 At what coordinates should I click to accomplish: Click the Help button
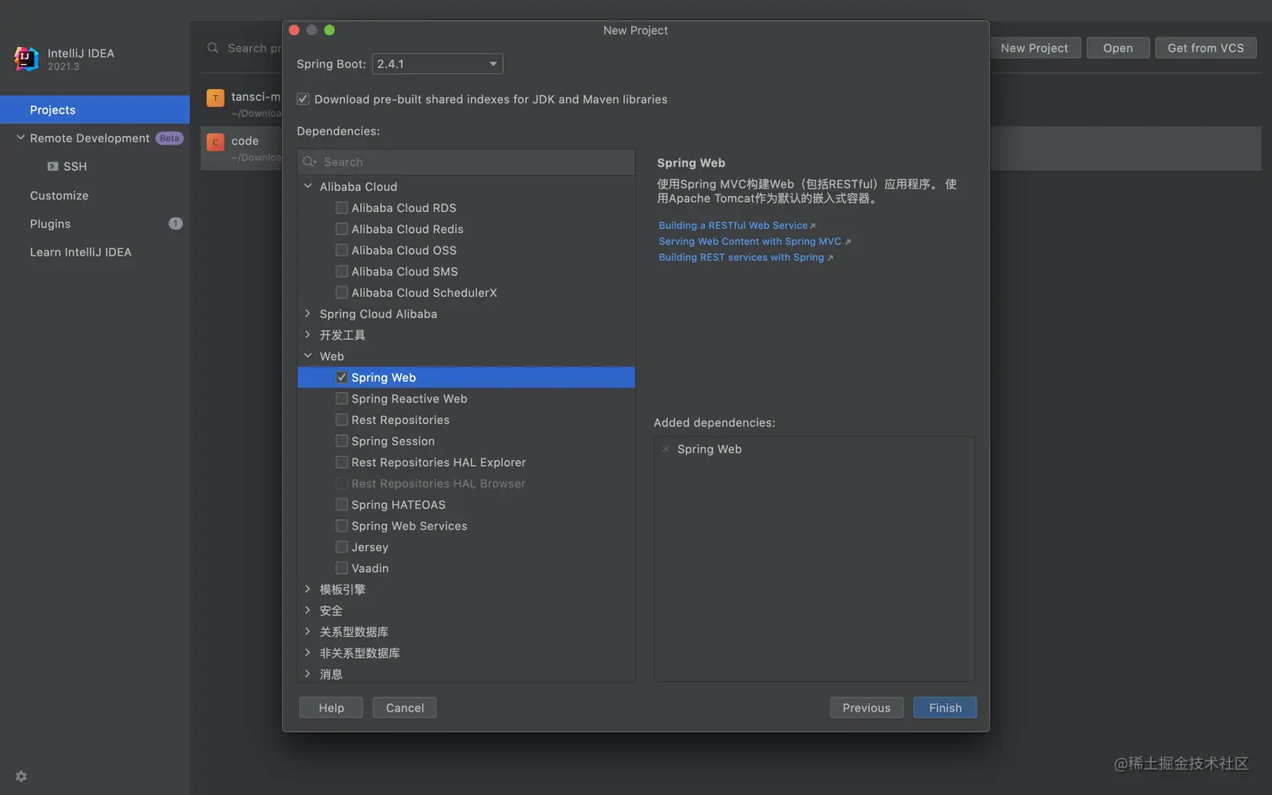tap(331, 708)
